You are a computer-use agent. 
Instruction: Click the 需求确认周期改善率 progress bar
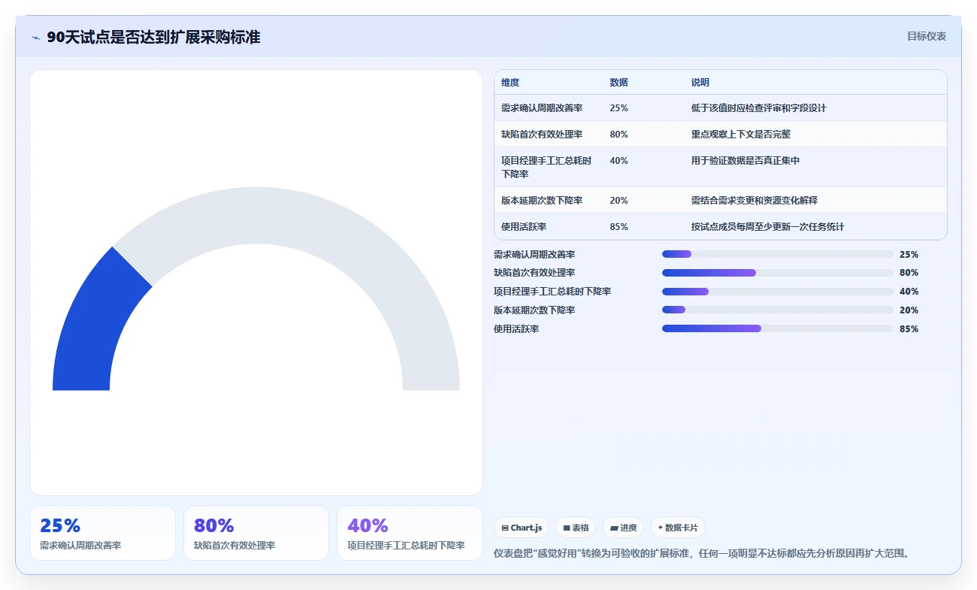pyautogui.click(x=777, y=254)
